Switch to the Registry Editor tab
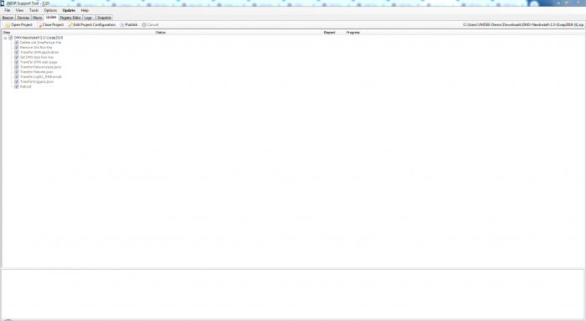Image resolution: width=586 pixels, height=321 pixels. point(70,18)
